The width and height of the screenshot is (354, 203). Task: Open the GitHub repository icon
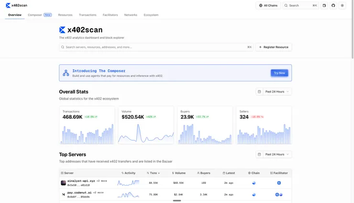pyautogui.click(x=333, y=5)
